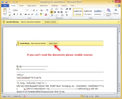Set Align Text Right
The height and width of the screenshot is (99, 122).
pyautogui.click(x=58, y=12)
